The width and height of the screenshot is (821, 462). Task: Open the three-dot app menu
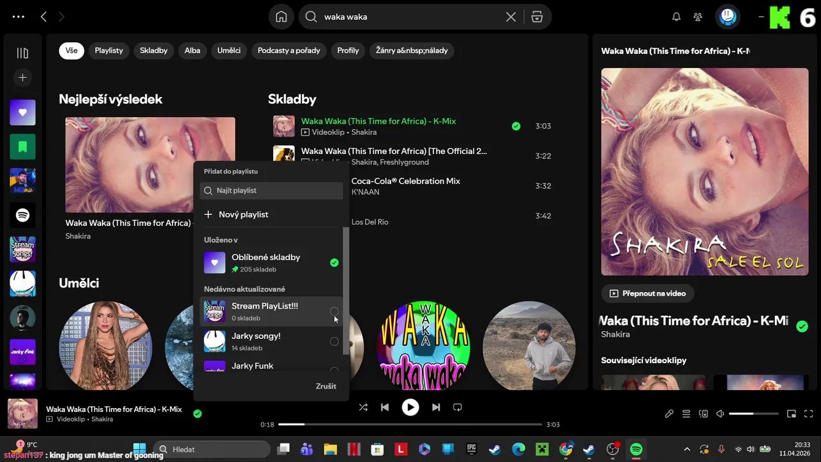[18, 17]
